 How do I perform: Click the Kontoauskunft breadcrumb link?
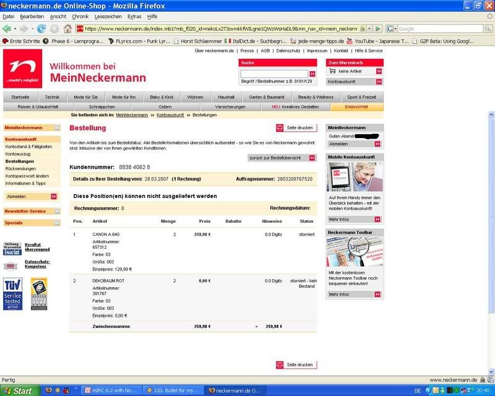[170, 115]
